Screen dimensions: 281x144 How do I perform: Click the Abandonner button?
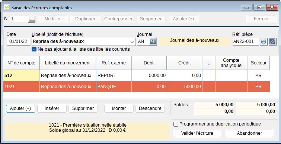tap(249, 133)
